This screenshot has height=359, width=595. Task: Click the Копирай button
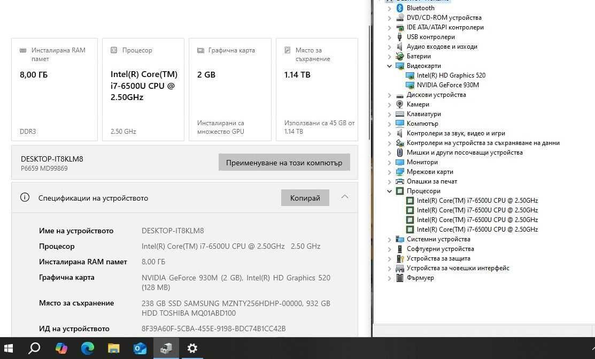click(x=305, y=198)
